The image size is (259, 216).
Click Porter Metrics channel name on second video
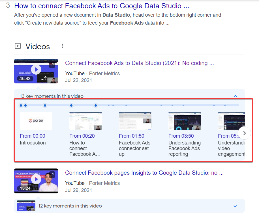click(104, 183)
